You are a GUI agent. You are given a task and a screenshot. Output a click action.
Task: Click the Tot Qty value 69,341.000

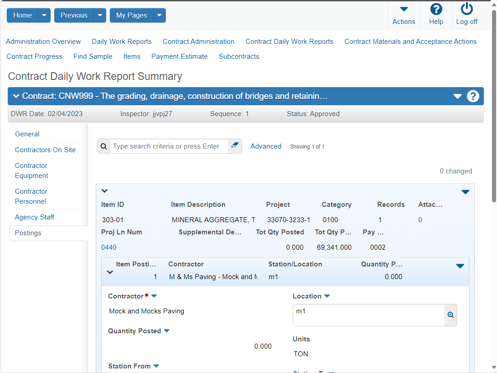334,247
